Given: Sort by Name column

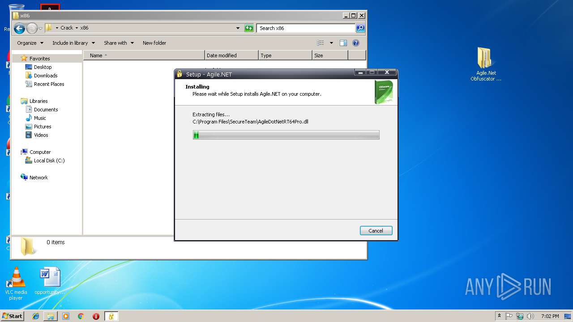Looking at the screenshot, I should click(x=144, y=55).
